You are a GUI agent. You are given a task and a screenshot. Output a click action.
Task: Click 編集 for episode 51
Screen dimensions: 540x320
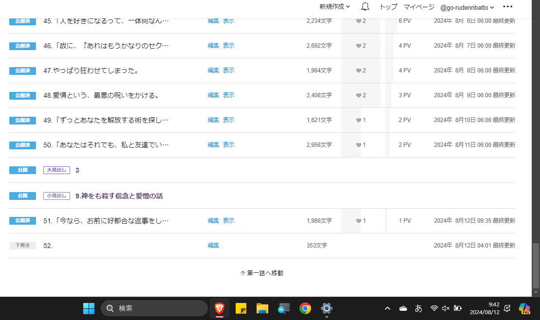click(213, 221)
